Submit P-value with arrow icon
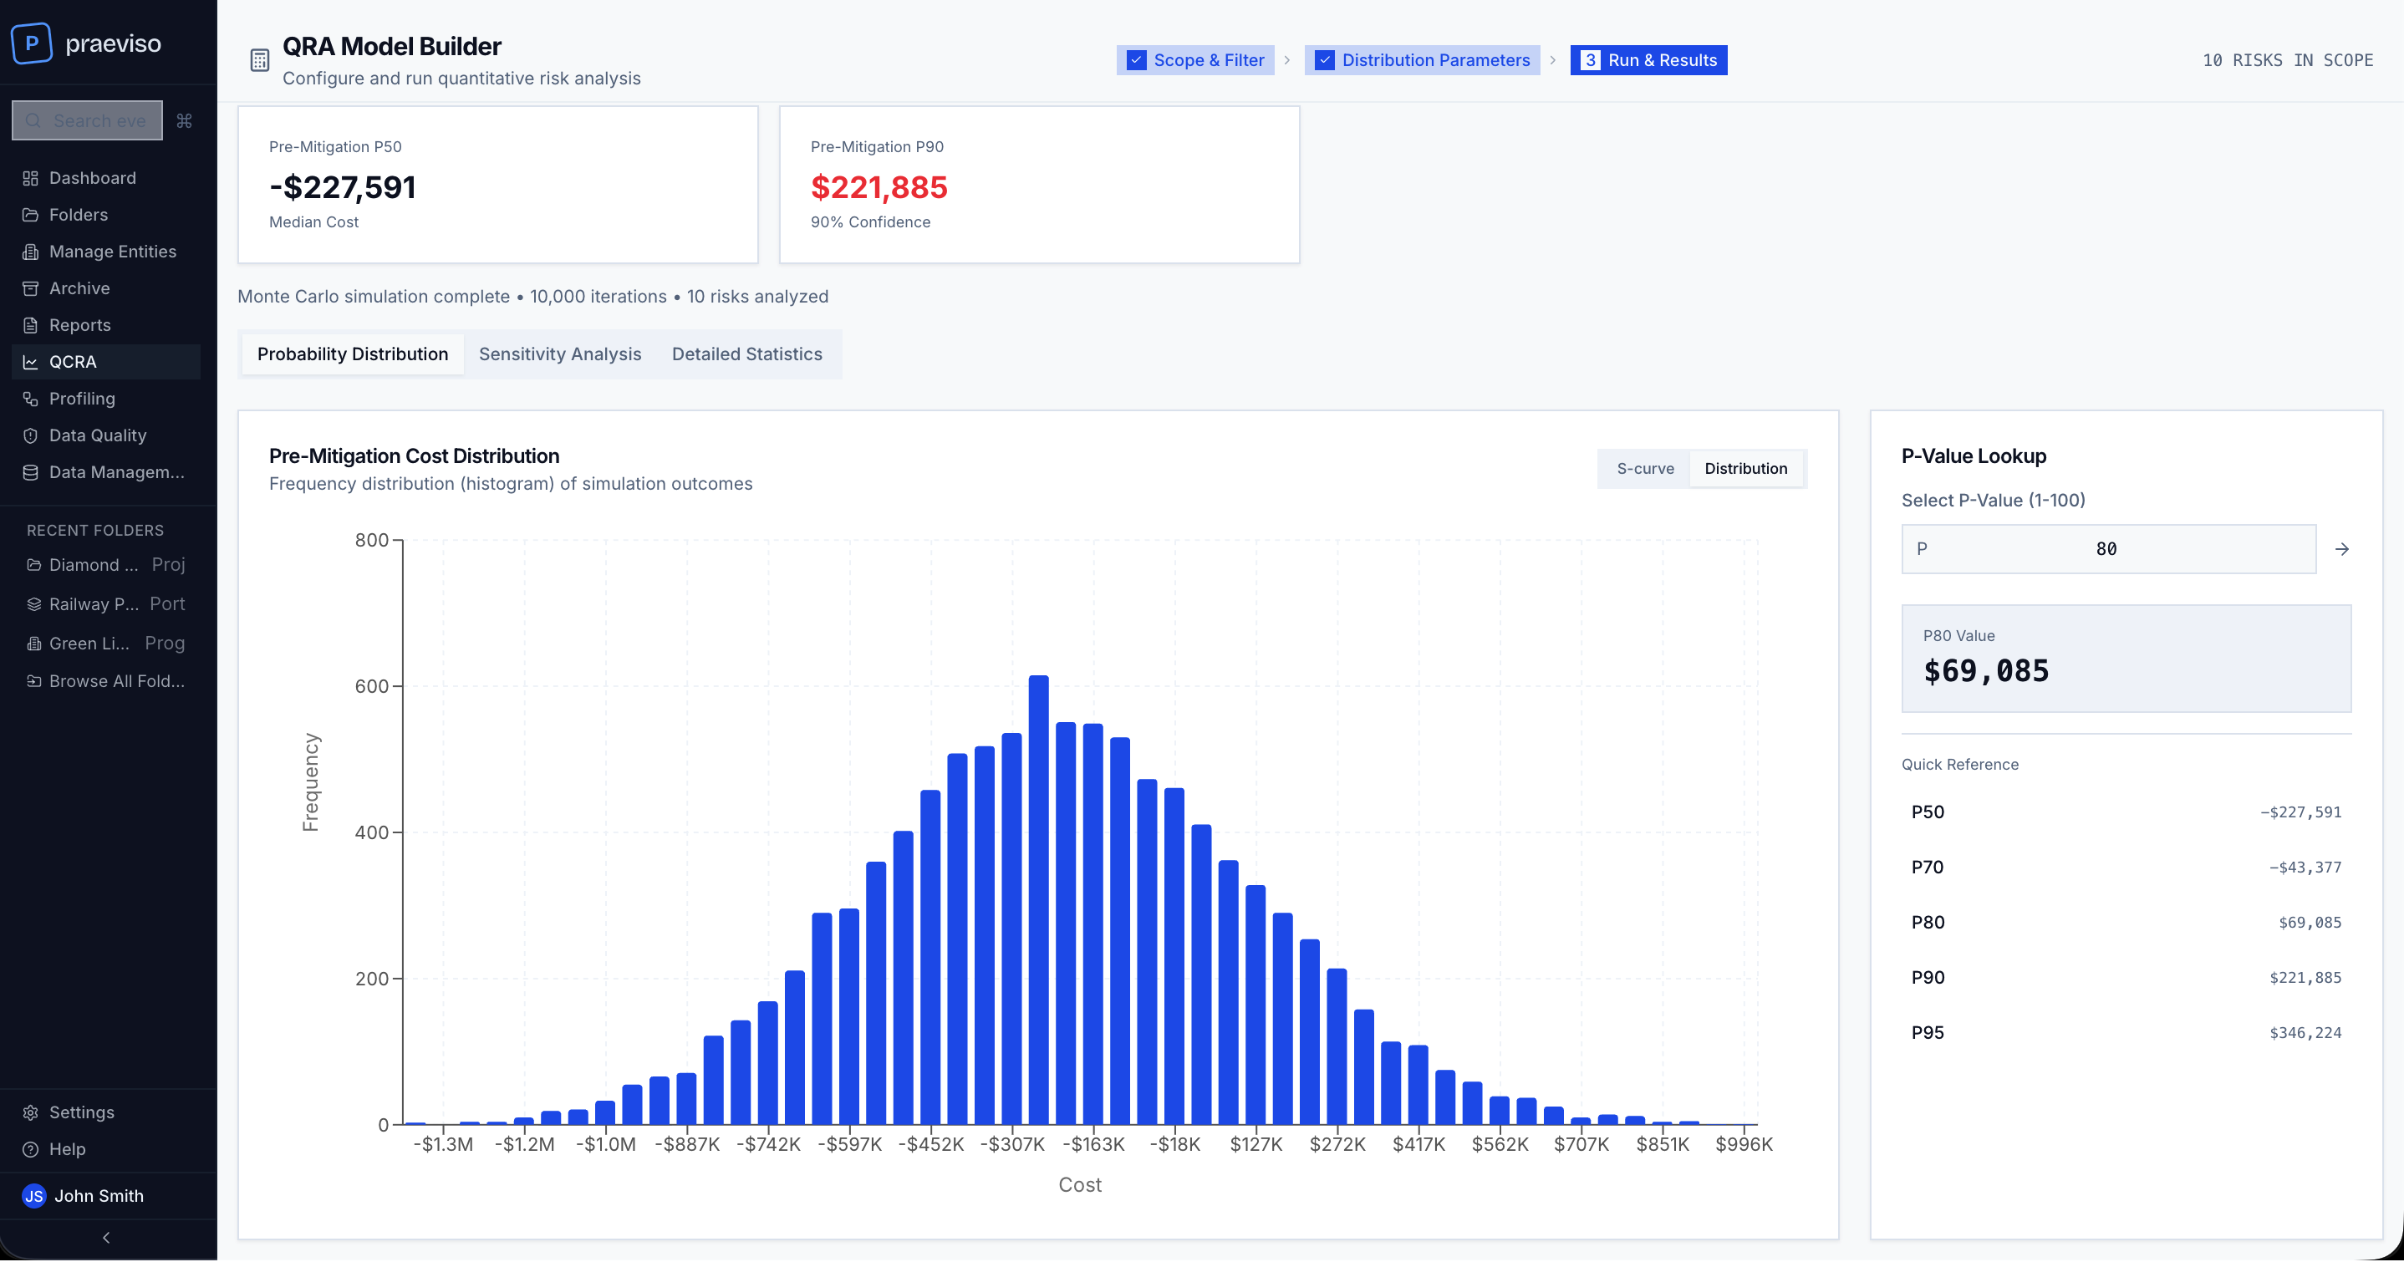The image size is (2404, 1262). tap(2341, 549)
